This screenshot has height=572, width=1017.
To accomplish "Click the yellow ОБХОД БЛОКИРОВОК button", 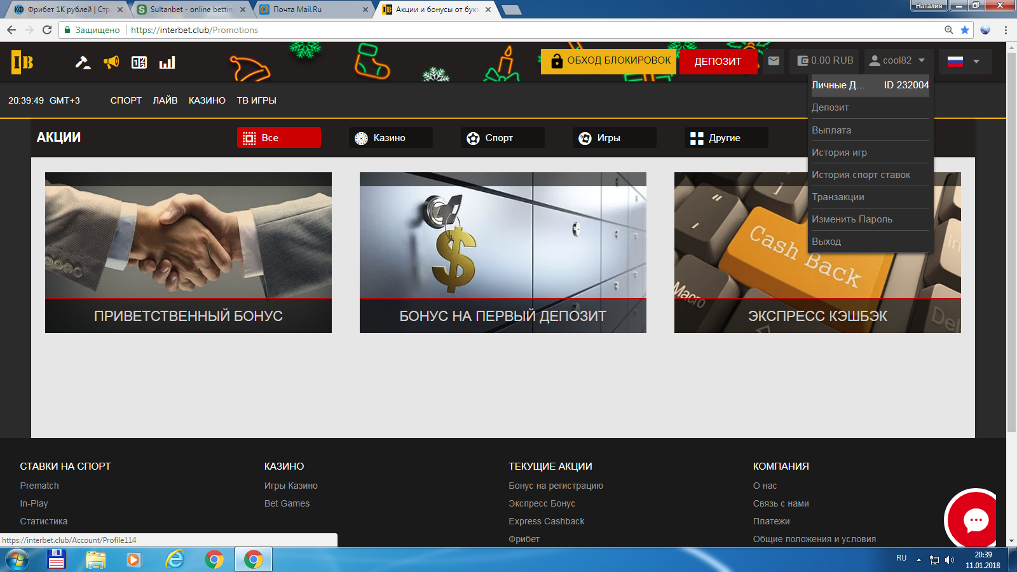I will [609, 61].
